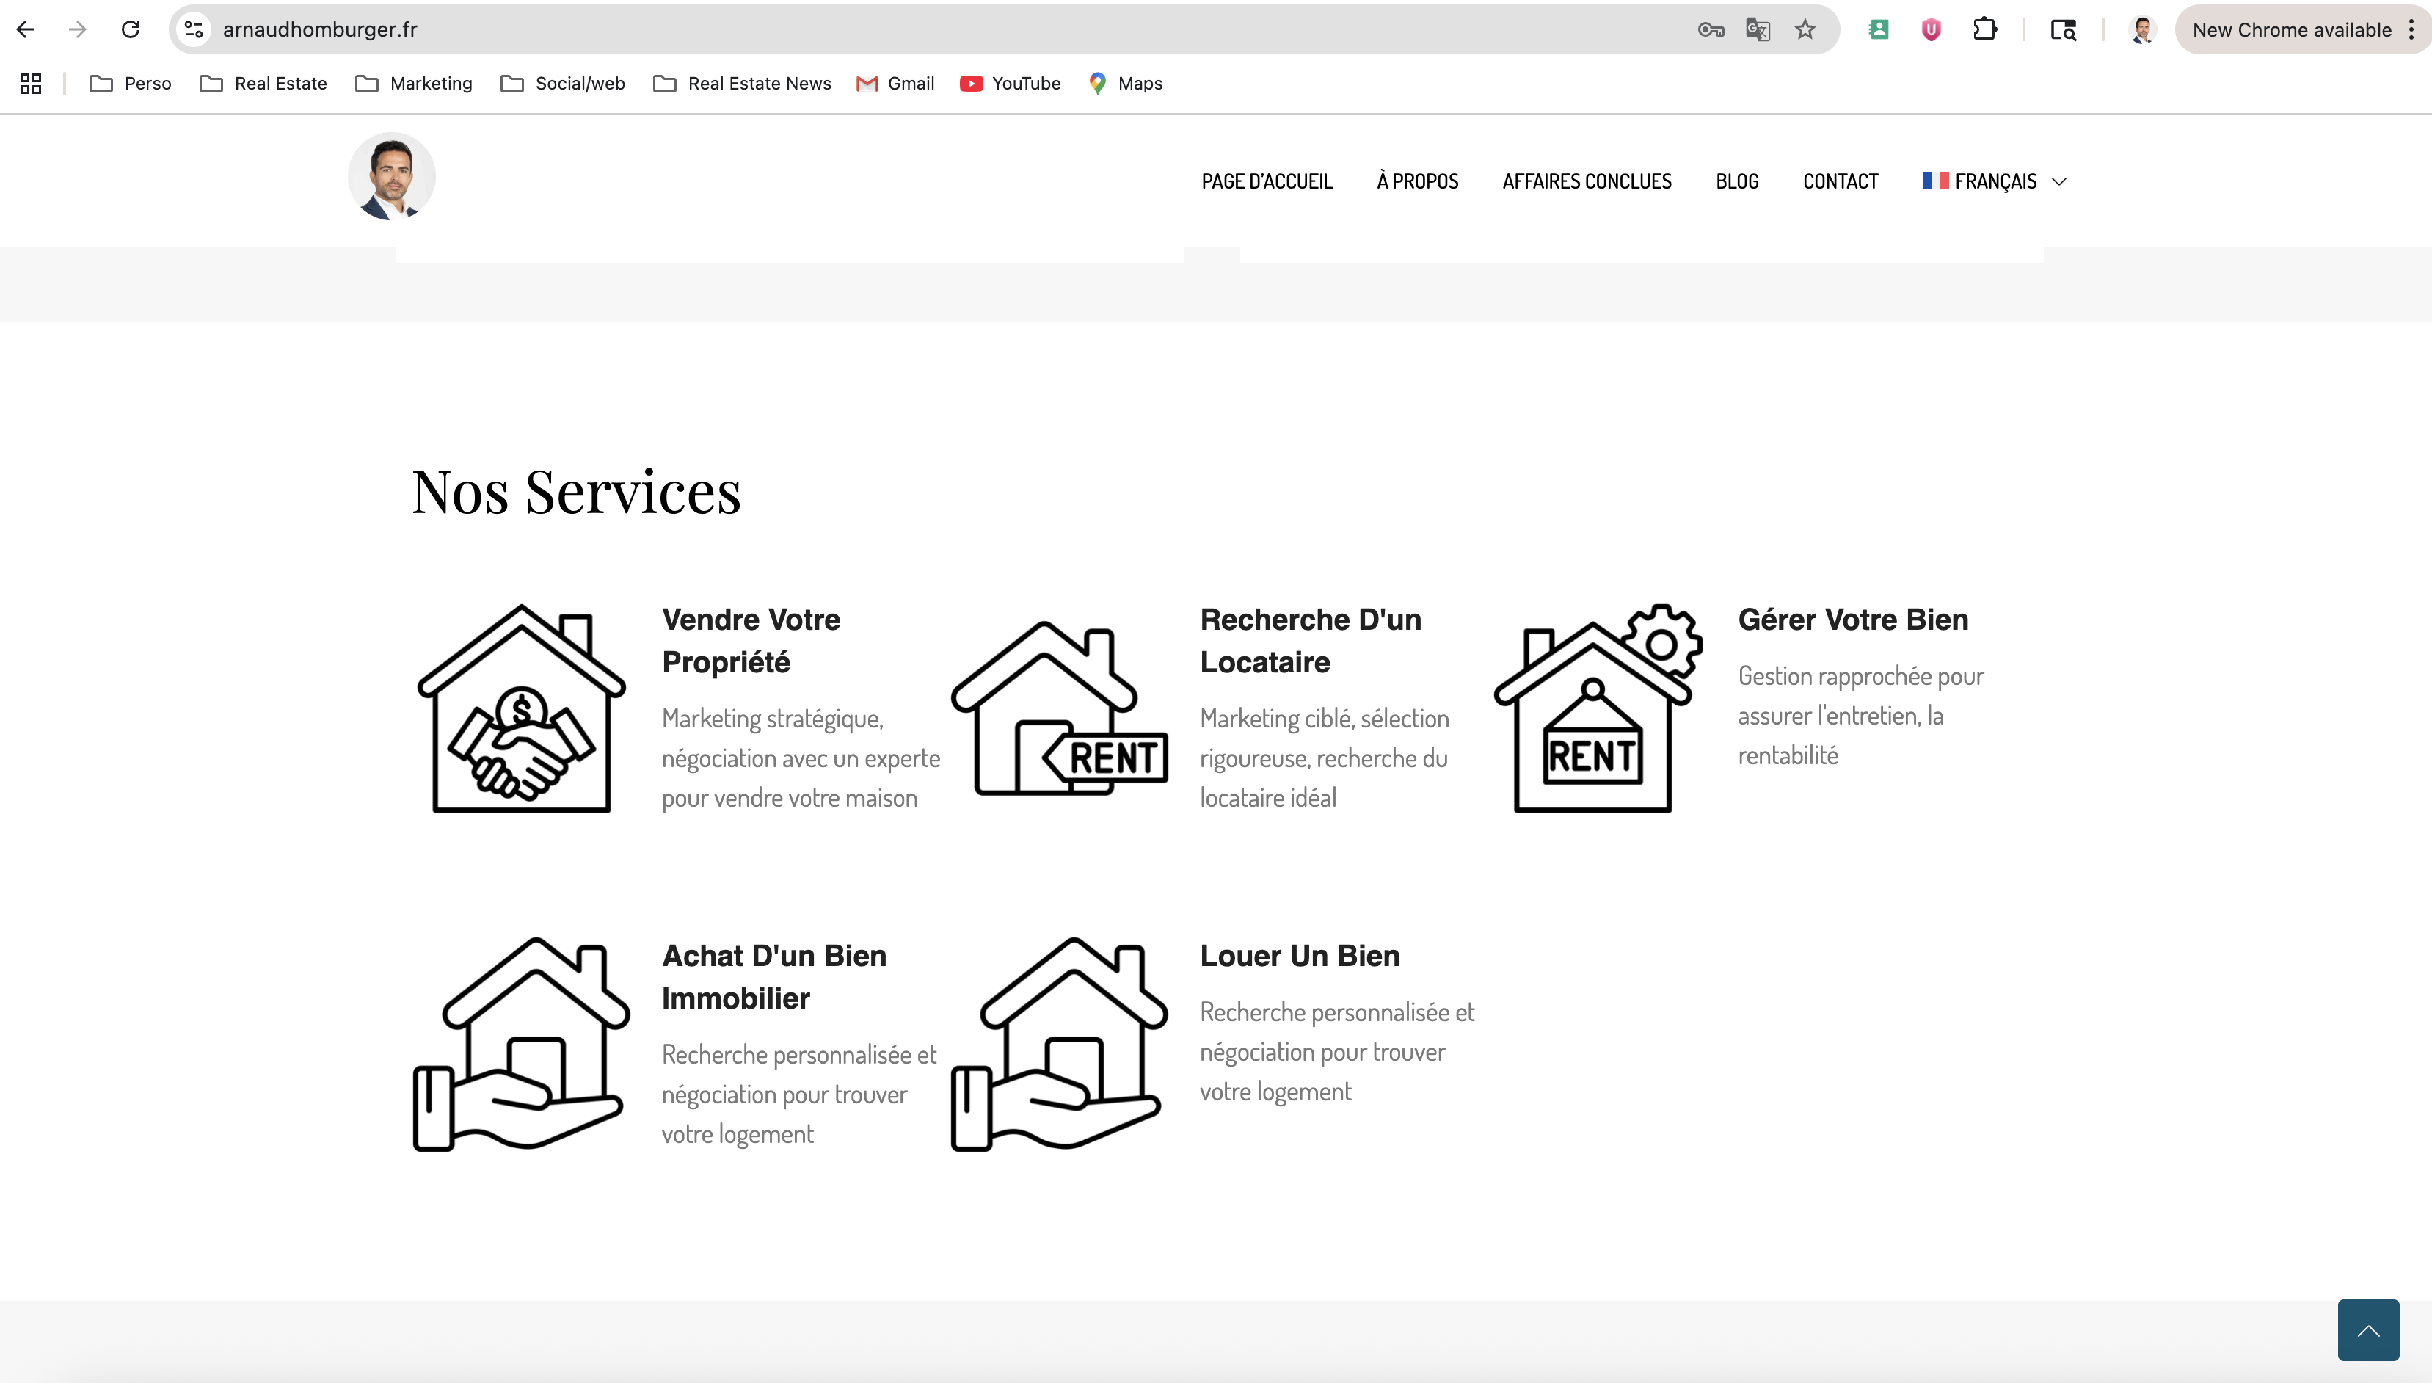Viewport: 2432px width, 1383px height.
Task: Click the Gérer Votre Bien heading
Action: click(x=1853, y=620)
